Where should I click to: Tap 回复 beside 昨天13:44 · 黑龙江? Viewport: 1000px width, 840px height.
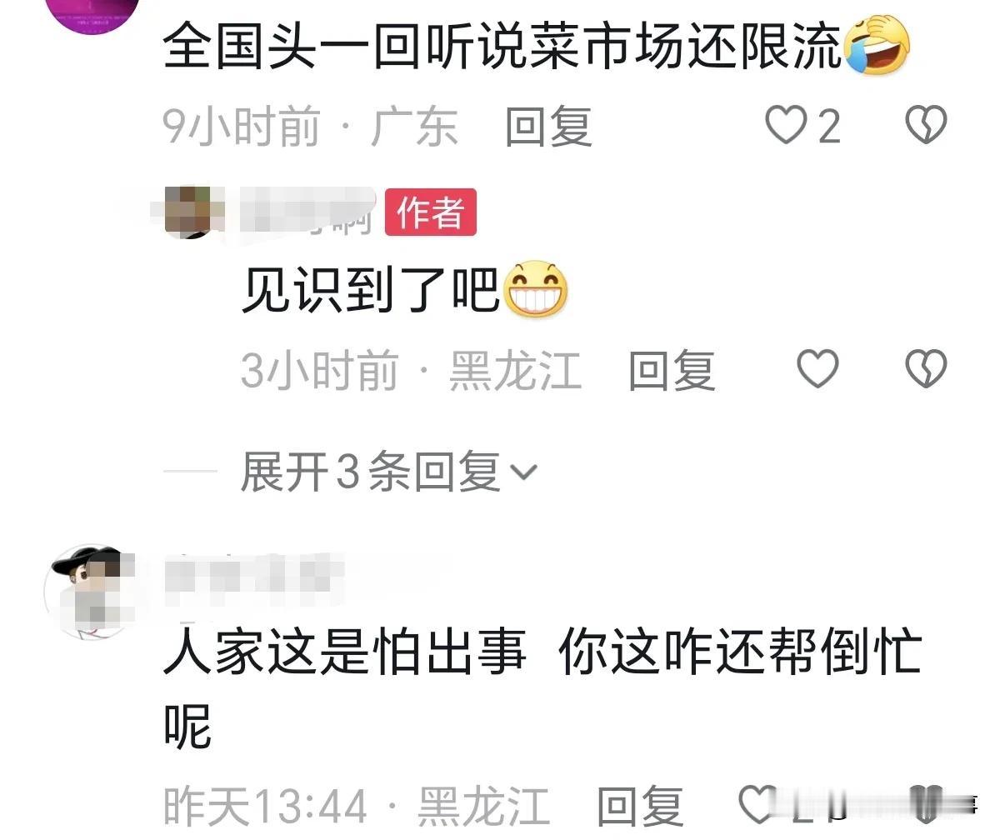pos(641,807)
